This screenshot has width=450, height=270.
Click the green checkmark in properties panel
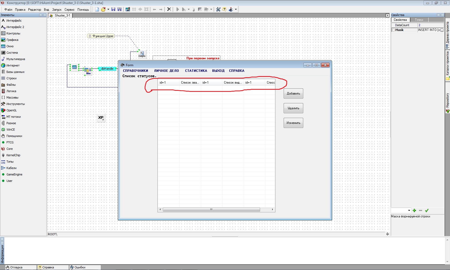pyautogui.click(x=427, y=210)
